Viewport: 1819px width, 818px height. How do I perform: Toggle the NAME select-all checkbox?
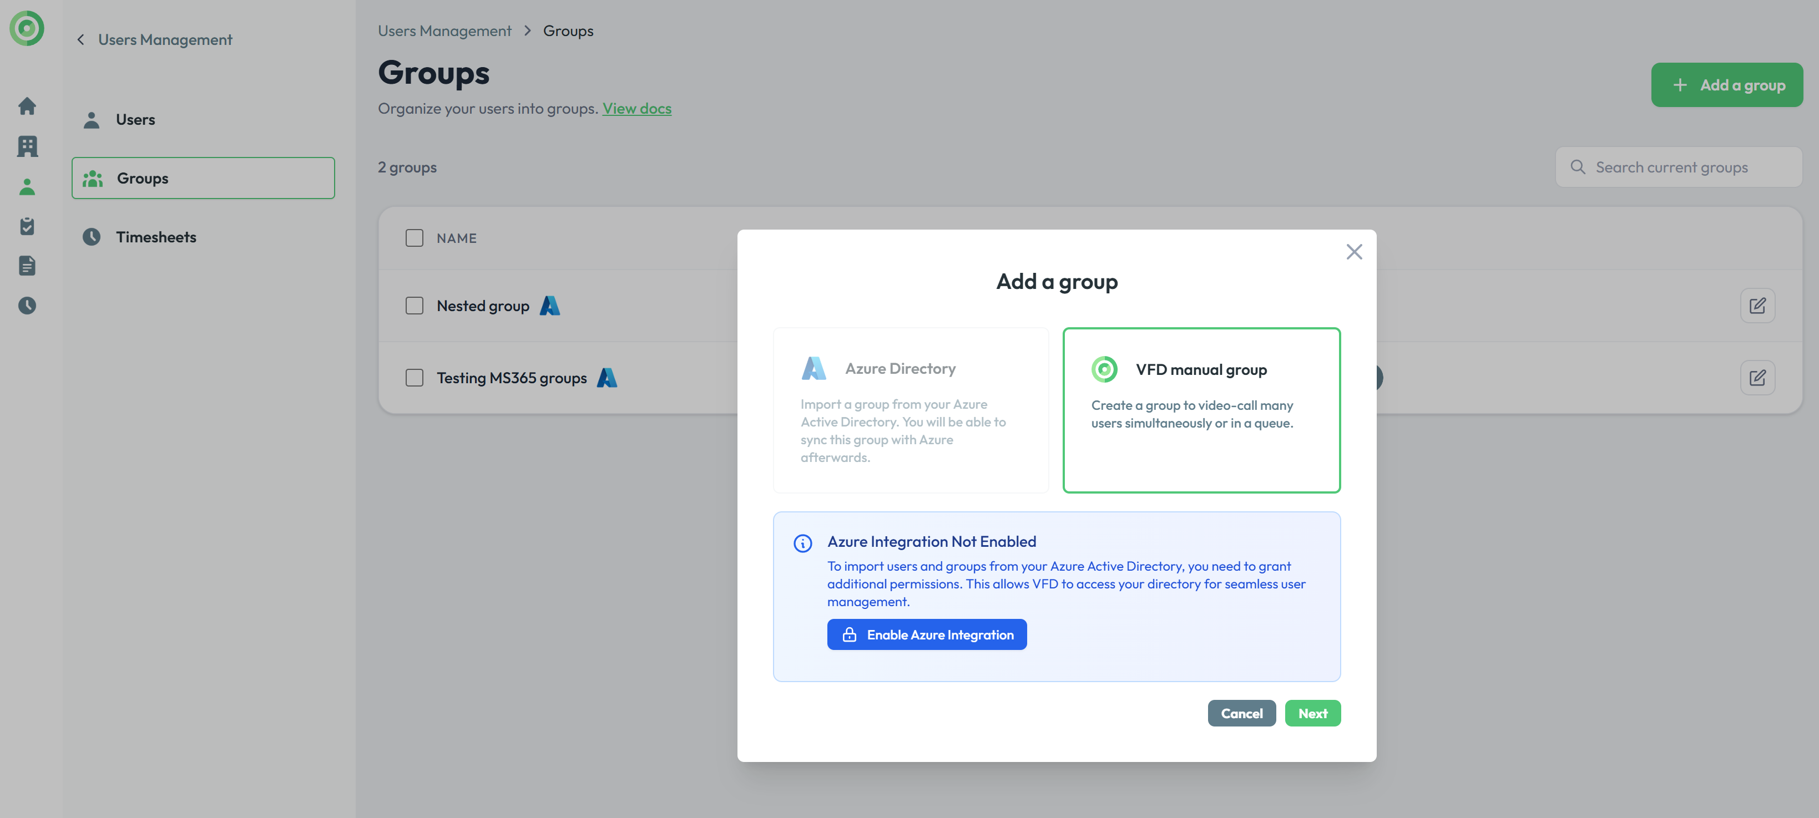[415, 238]
